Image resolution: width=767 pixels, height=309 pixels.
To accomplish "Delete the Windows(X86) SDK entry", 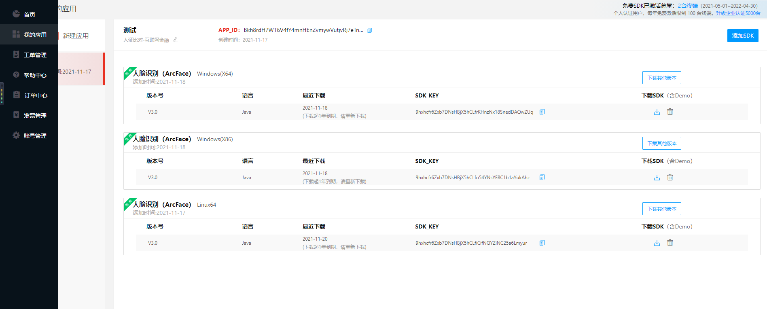I will [670, 178].
